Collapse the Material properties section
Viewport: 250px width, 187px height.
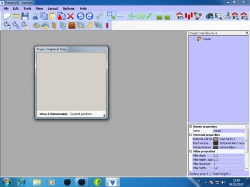click(191, 135)
